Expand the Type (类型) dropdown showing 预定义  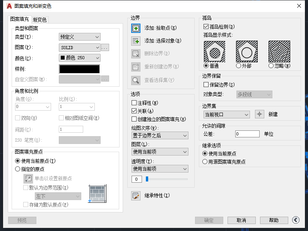coord(79,37)
